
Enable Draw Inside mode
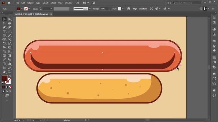click(x=10, y=91)
